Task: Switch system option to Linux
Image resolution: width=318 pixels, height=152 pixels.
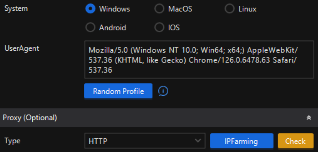Action: (x=230, y=9)
